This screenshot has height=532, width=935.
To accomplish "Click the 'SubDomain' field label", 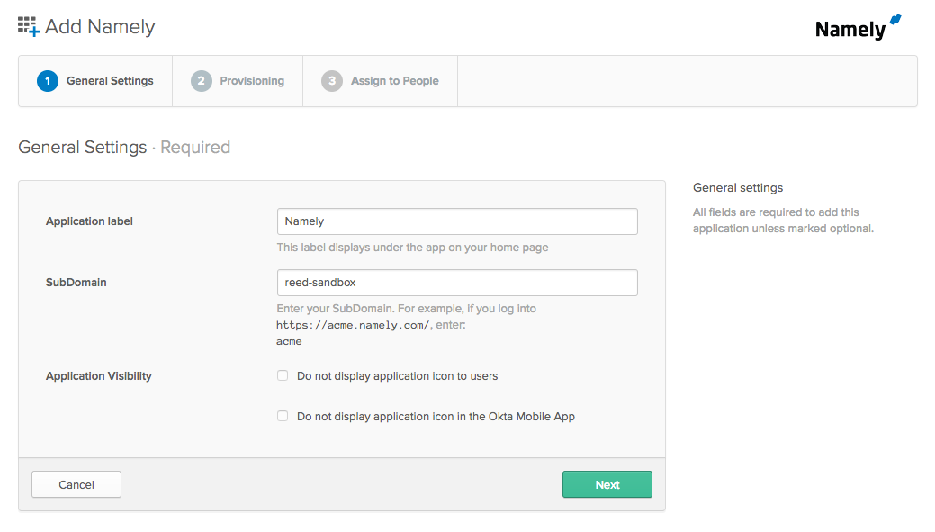I will coord(76,283).
